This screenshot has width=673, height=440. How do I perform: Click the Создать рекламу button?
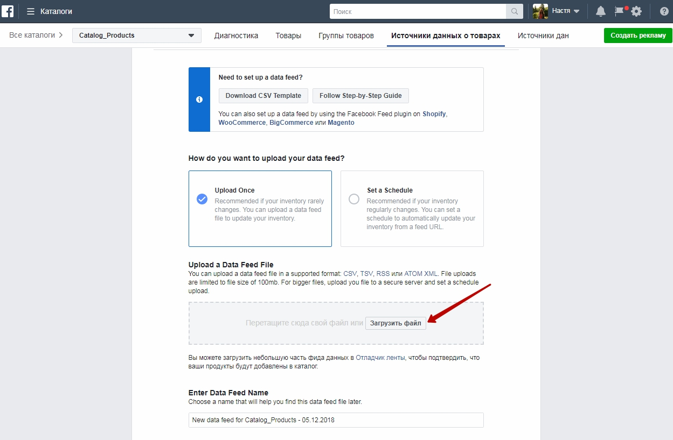pos(638,36)
